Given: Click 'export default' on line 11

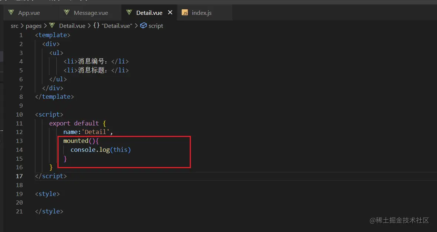Looking at the screenshot, I should coord(74,123).
